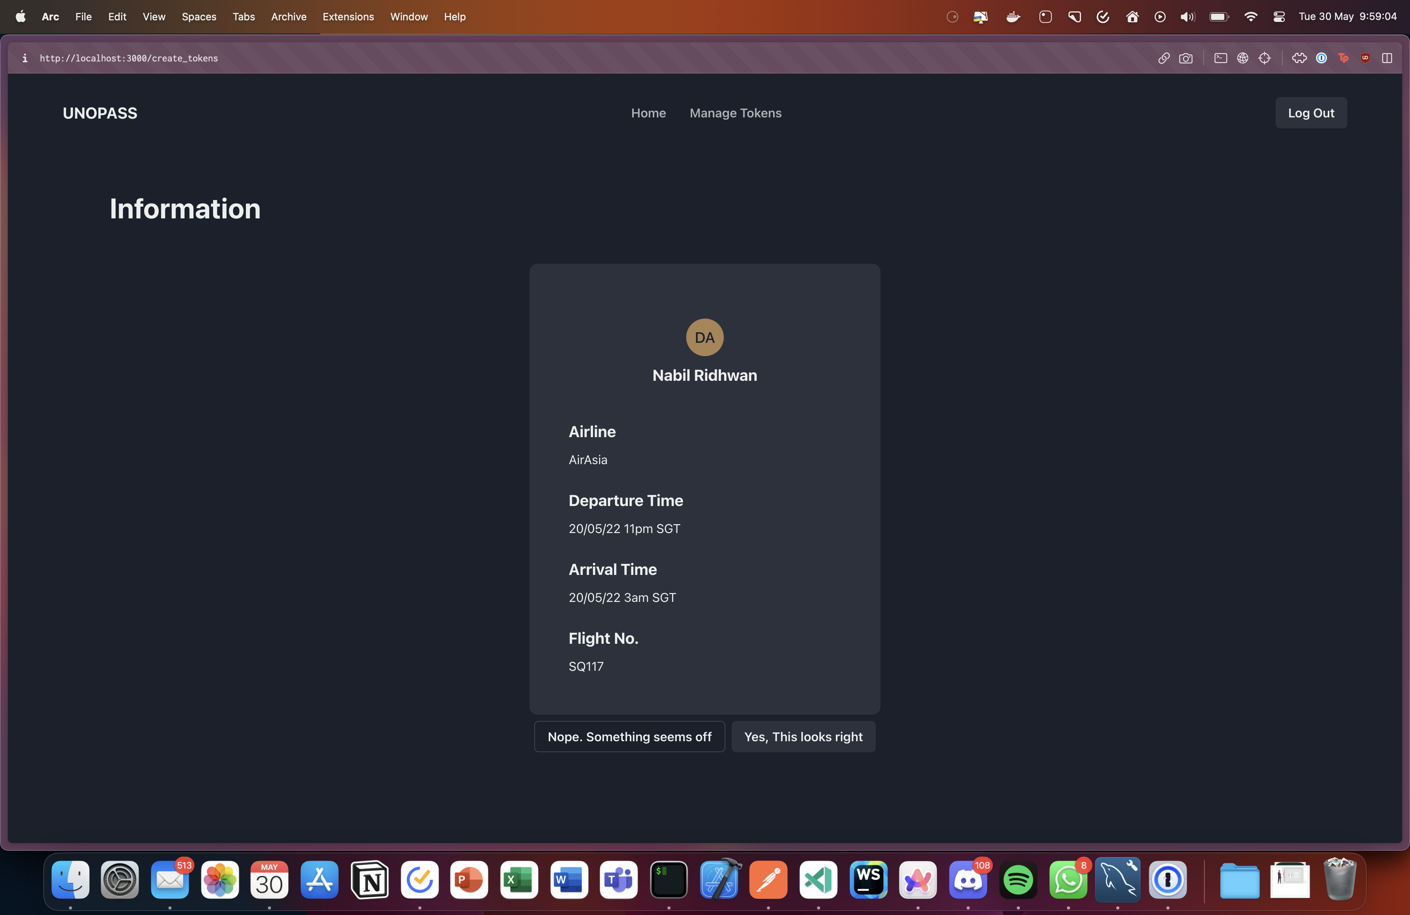The width and height of the screenshot is (1410, 915).
Task: Toggle the split view icon
Action: (1387, 58)
